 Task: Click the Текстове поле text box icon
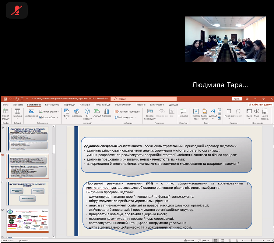pos(196,113)
